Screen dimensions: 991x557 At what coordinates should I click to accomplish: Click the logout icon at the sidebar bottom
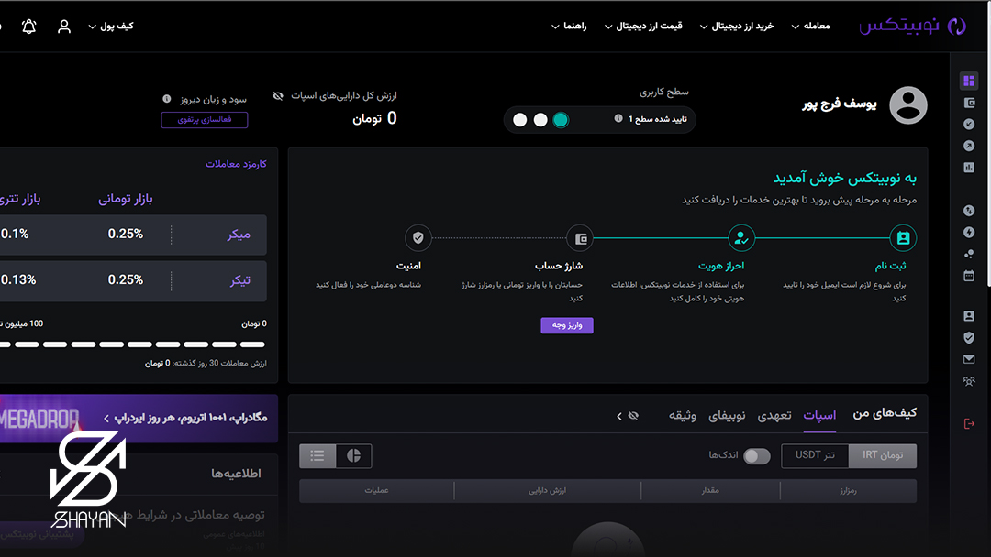[969, 423]
